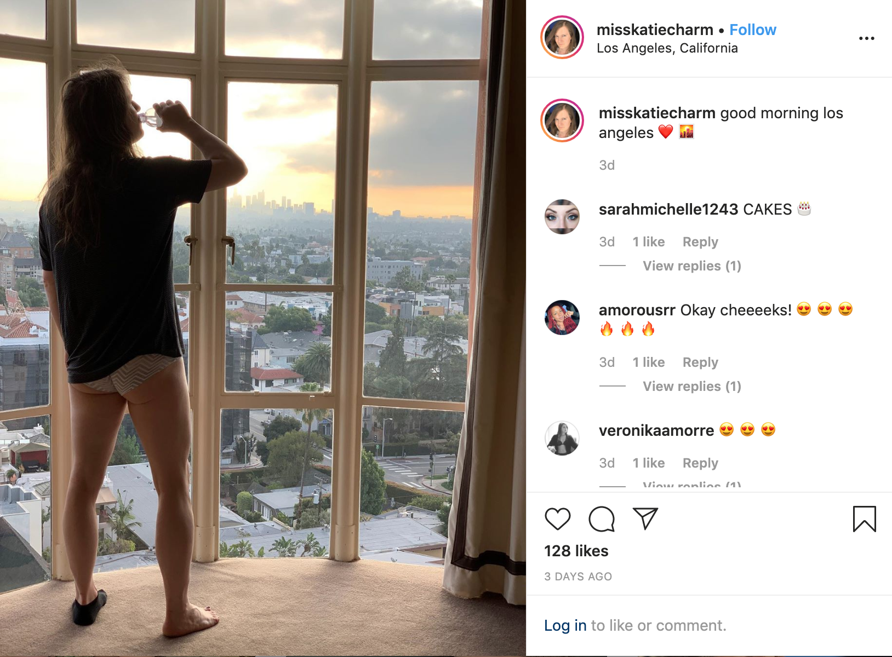Screen dimensions: 892x657
Task: Expand replies under amorousrr's comment
Action: point(691,387)
